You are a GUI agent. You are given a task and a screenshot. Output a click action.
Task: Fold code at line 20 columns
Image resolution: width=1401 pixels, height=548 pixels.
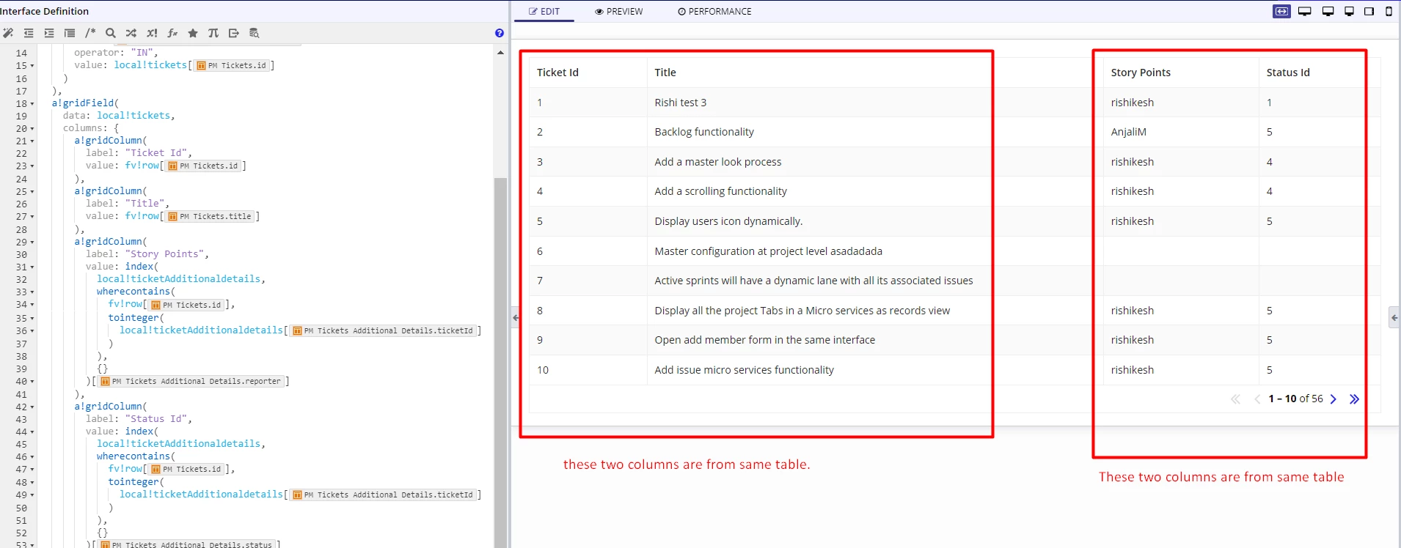[32, 129]
